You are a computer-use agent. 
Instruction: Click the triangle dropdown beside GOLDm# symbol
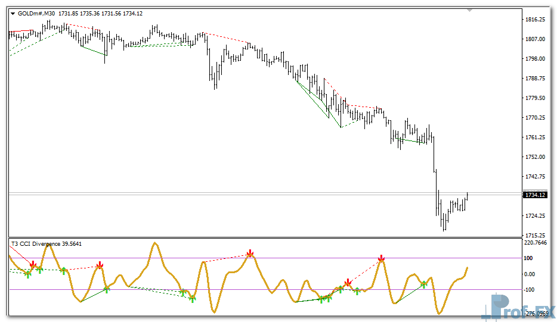tap(13, 14)
